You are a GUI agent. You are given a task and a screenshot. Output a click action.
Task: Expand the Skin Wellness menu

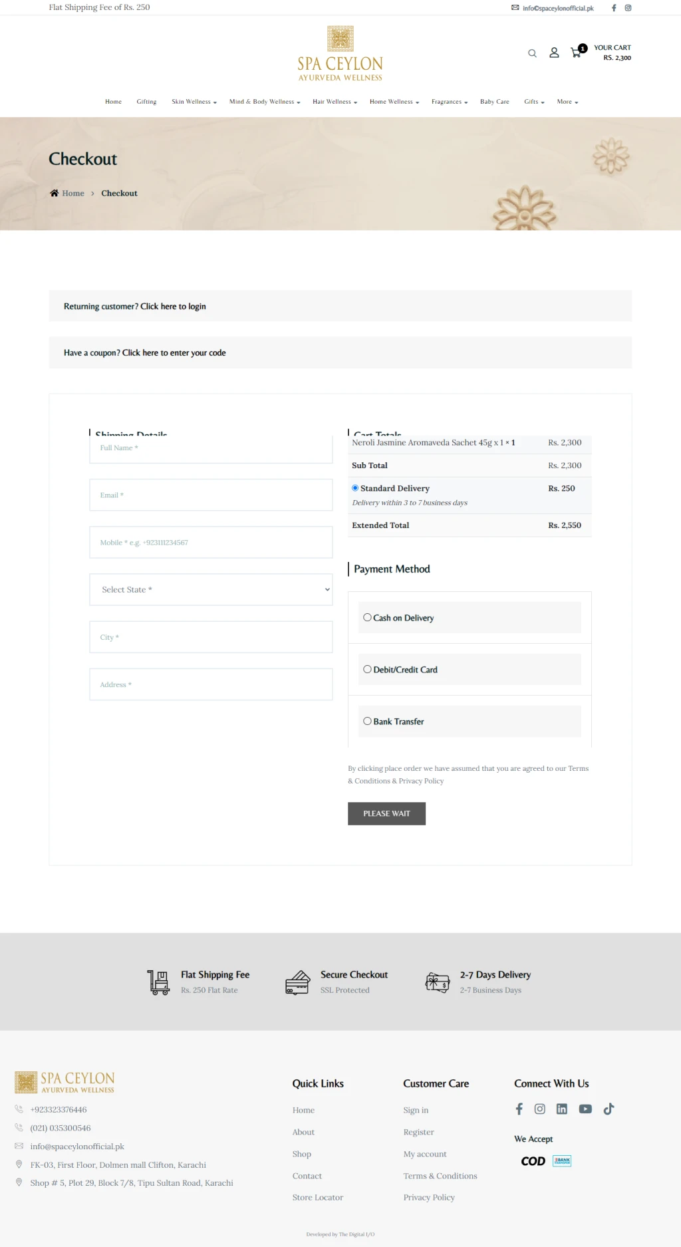coord(194,102)
